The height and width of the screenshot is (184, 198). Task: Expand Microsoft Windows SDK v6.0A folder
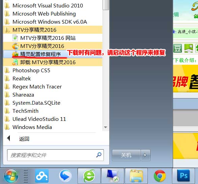click(53, 22)
